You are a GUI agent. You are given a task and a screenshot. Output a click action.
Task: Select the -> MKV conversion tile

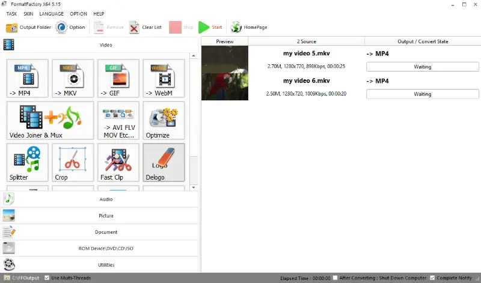pos(73,79)
